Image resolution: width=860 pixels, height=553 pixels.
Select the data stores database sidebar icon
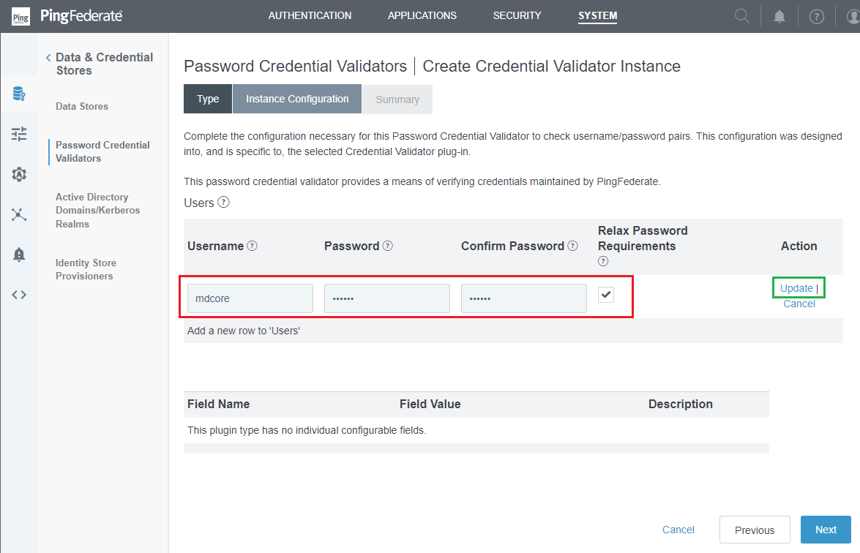(19, 94)
